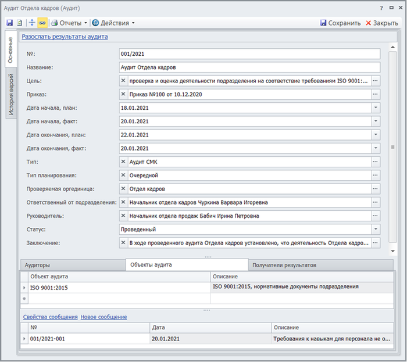Image resolution: width=407 pixels, height=362 pixels.
Task: Switch to Получатели результатов tab
Action: (284, 265)
